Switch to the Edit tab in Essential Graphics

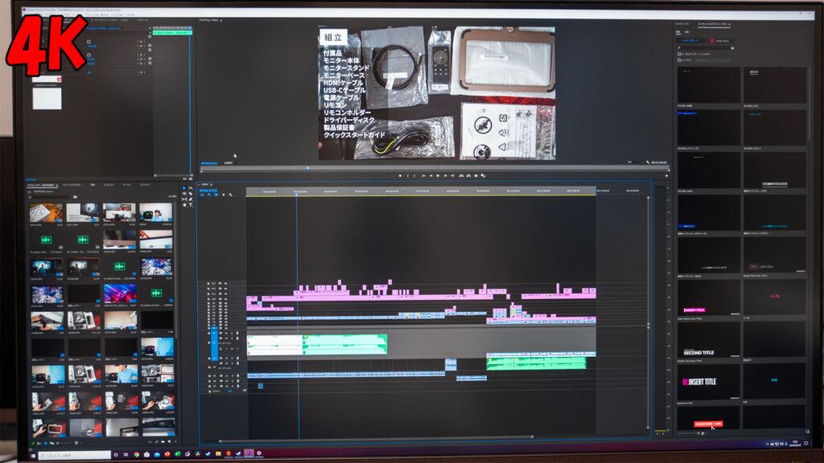(686, 32)
